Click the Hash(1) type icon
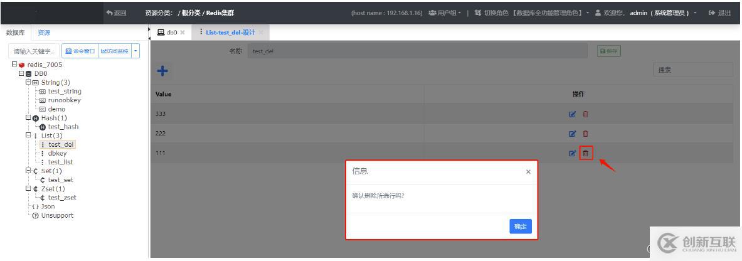This screenshot has width=742, height=261. click(36, 118)
